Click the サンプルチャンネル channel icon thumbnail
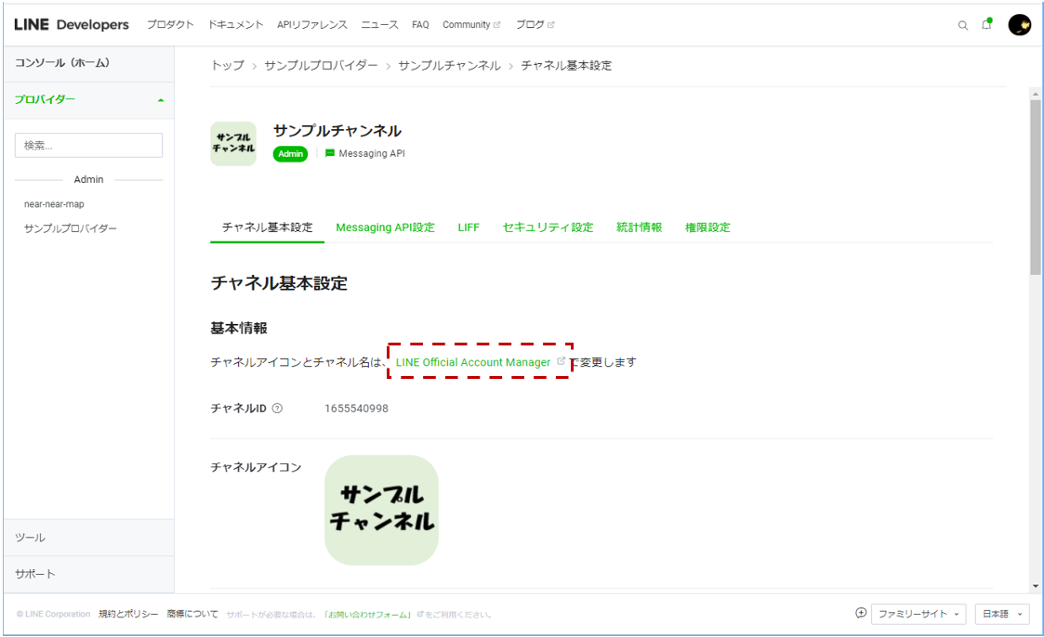1044x637 pixels. [x=233, y=144]
